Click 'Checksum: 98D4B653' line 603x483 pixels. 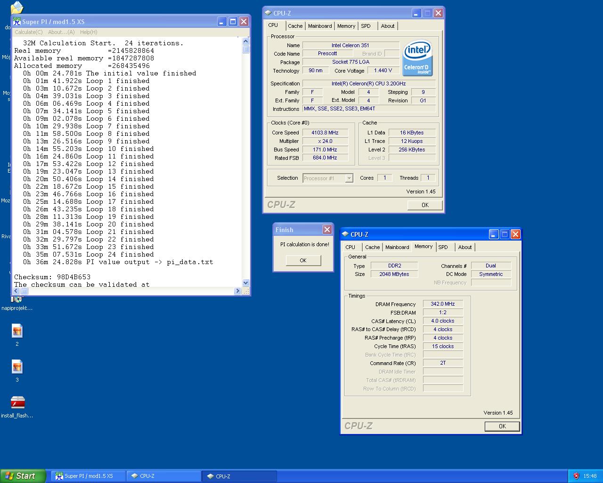click(x=52, y=277)
